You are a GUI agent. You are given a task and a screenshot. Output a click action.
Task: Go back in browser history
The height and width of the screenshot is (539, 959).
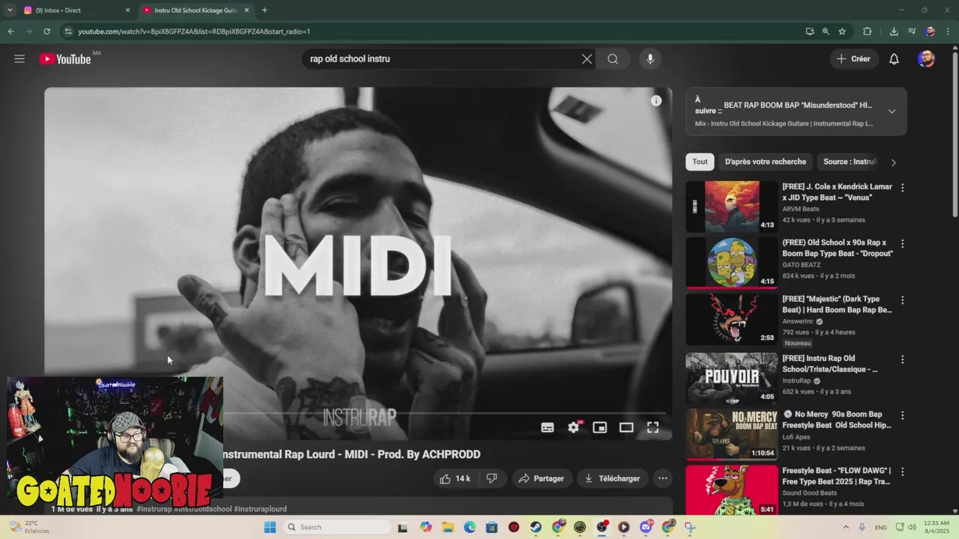pos(10,31)
